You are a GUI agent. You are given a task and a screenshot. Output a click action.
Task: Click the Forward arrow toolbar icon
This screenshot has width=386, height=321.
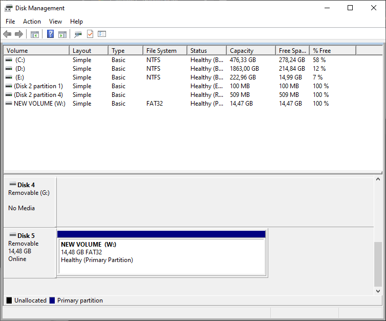19,34
